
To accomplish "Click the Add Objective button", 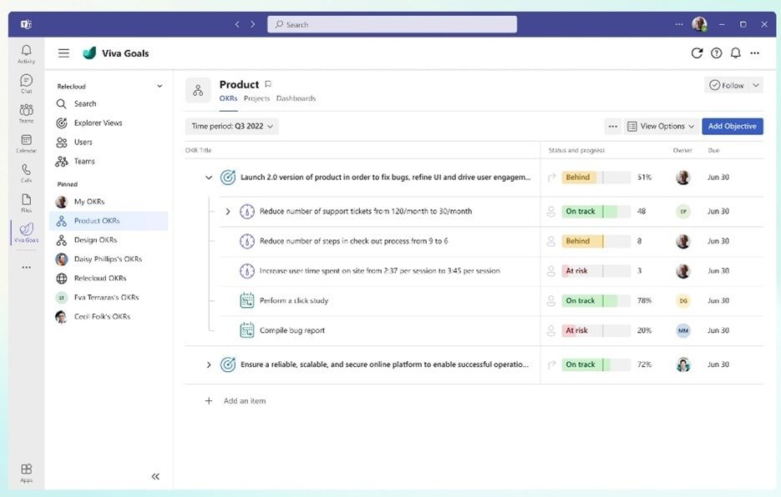I will 733,127.
